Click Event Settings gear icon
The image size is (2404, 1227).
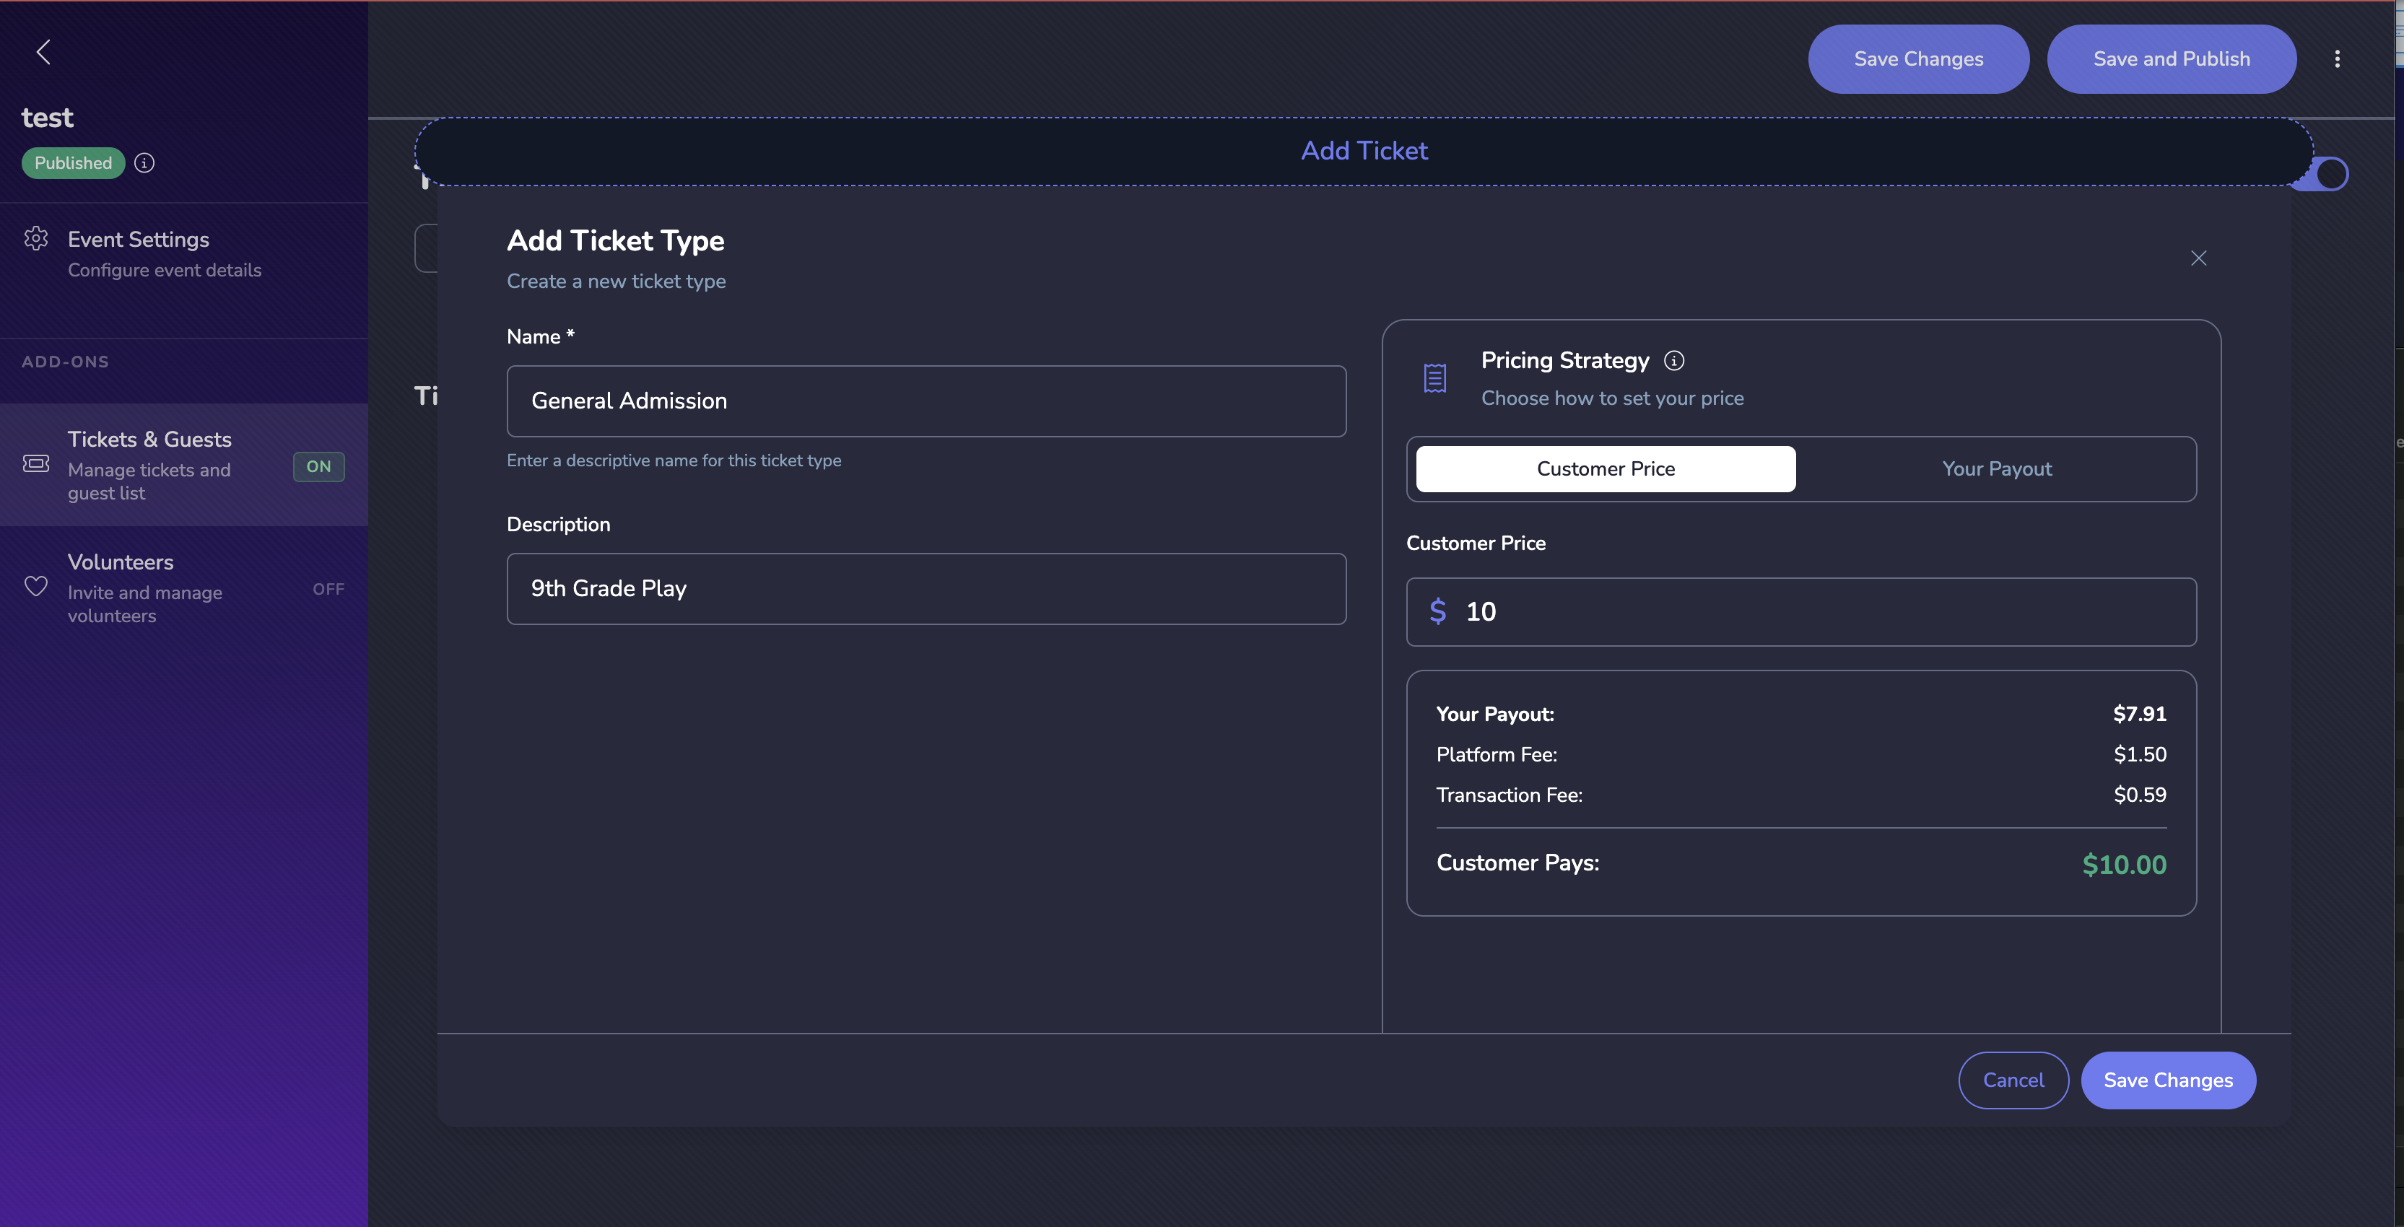[35, 239]
